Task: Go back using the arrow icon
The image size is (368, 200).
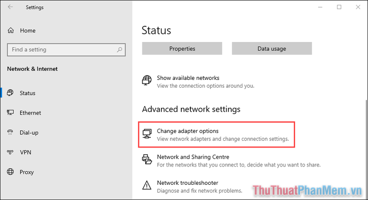Action: (x=10, y=7)
